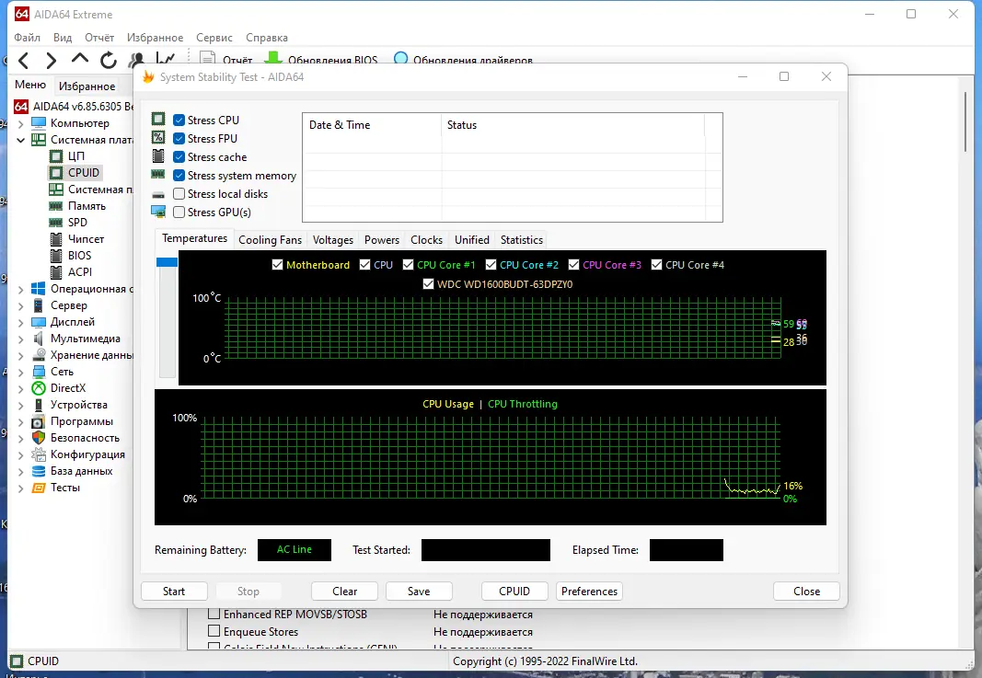Collapse the Системная плата tree node
The width and height of the screenshot is (982, 678).
pyautogui.click(x=20, y=140)
